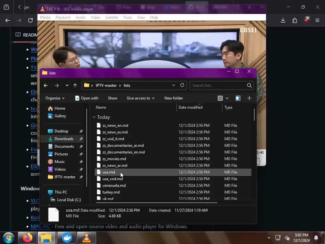Image resolution: width=325 pixels, height=244 pixels.
Task: Select Desktop in quick access
Action: point(58,131)
